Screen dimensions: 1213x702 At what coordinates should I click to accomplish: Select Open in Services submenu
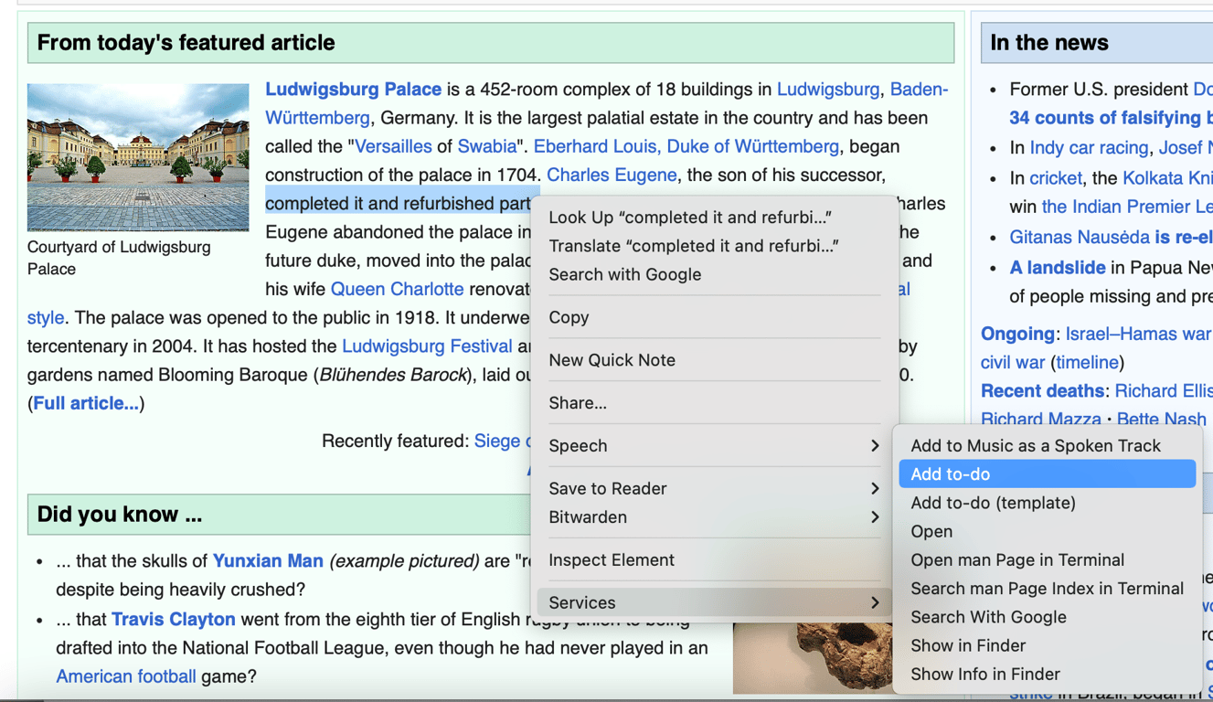pyautogui.click(x=1048, y=532)
